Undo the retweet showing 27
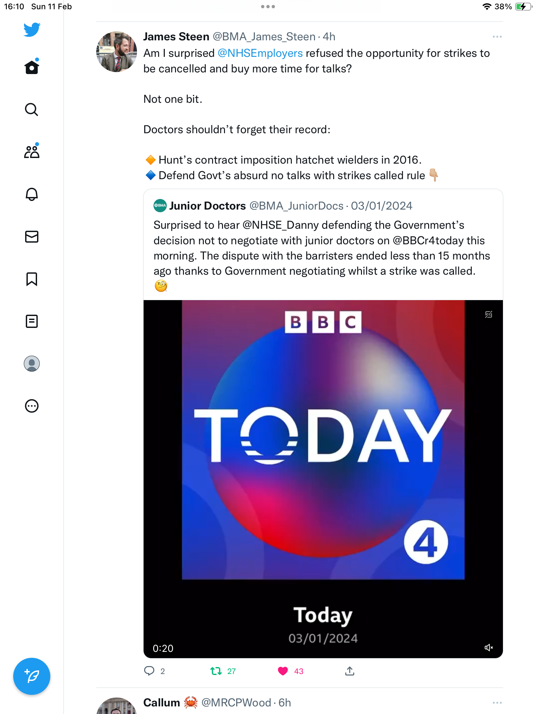 216,671
